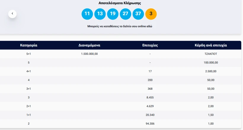Viewport: 243px width, 130px height.
Task: Click the Κέρδη ανά επιτυχία header
Action: (211, 45)
